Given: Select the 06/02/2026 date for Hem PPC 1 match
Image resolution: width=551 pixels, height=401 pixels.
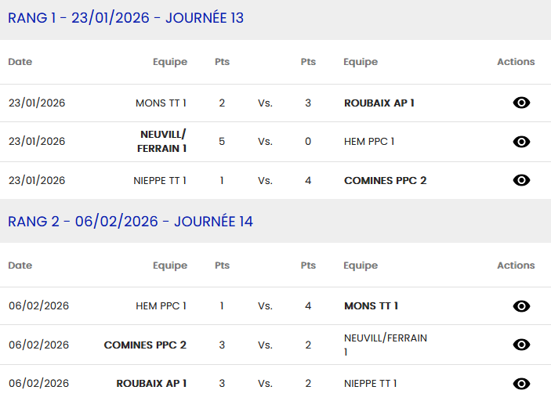Looking at the screenshot, I should pyautogui.click(x=38, y=305).
